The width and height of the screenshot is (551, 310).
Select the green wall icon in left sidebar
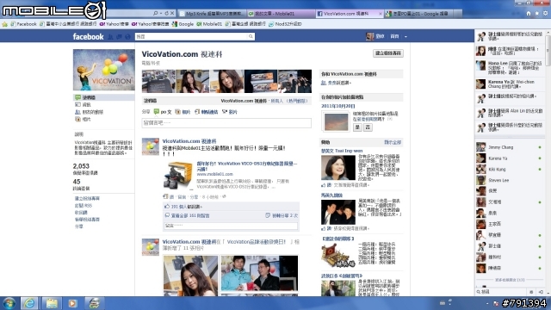(77, 97)
